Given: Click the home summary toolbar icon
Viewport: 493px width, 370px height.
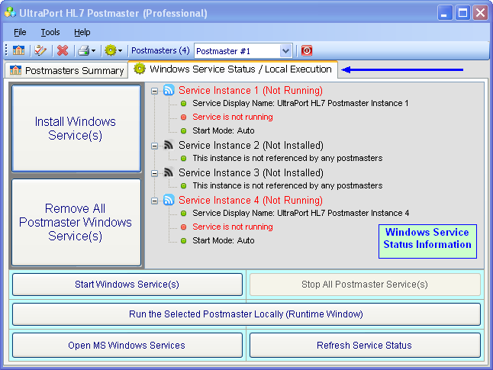Looking at the screenshot, I should (18, 50).
